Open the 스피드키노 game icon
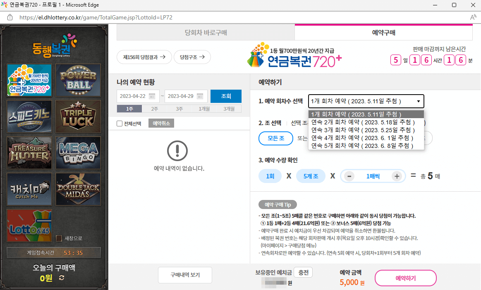The image size is (481, 290). tap(29, 116)
